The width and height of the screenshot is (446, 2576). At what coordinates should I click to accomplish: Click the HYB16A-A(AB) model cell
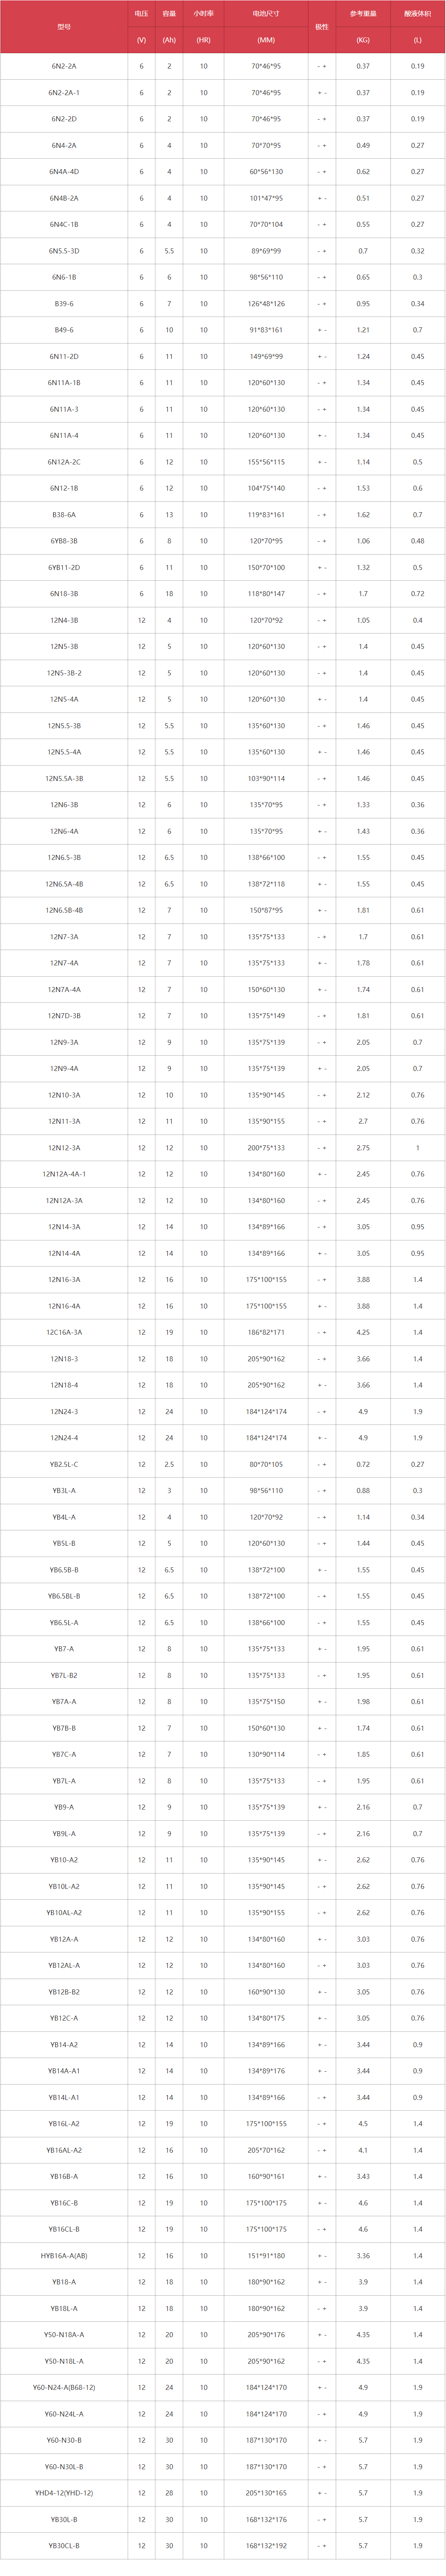coord(64,2256)
